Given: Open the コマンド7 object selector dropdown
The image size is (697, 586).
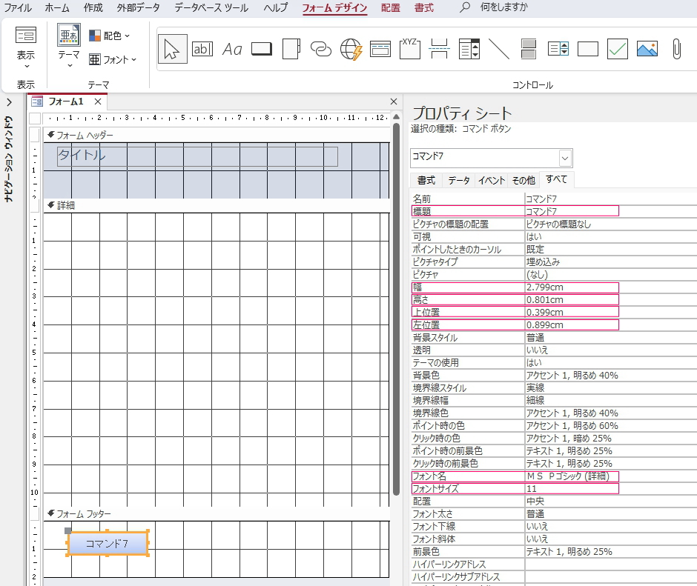Looking at the screenshot, I should click(x=565, y=157).
